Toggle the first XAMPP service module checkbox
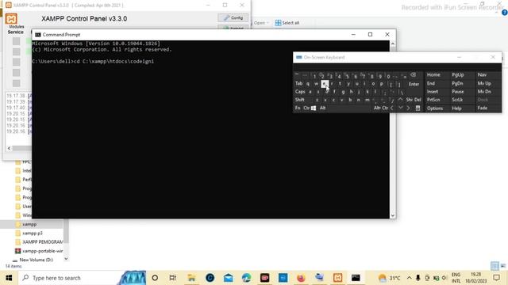Viewport: 508px width, 285px height. (x=16, y=41)
